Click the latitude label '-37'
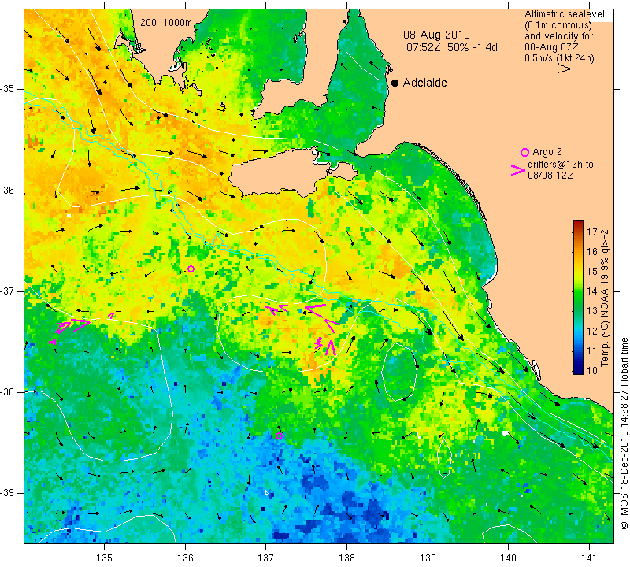Viewport: 630px width, 567px height. point(7,291)
